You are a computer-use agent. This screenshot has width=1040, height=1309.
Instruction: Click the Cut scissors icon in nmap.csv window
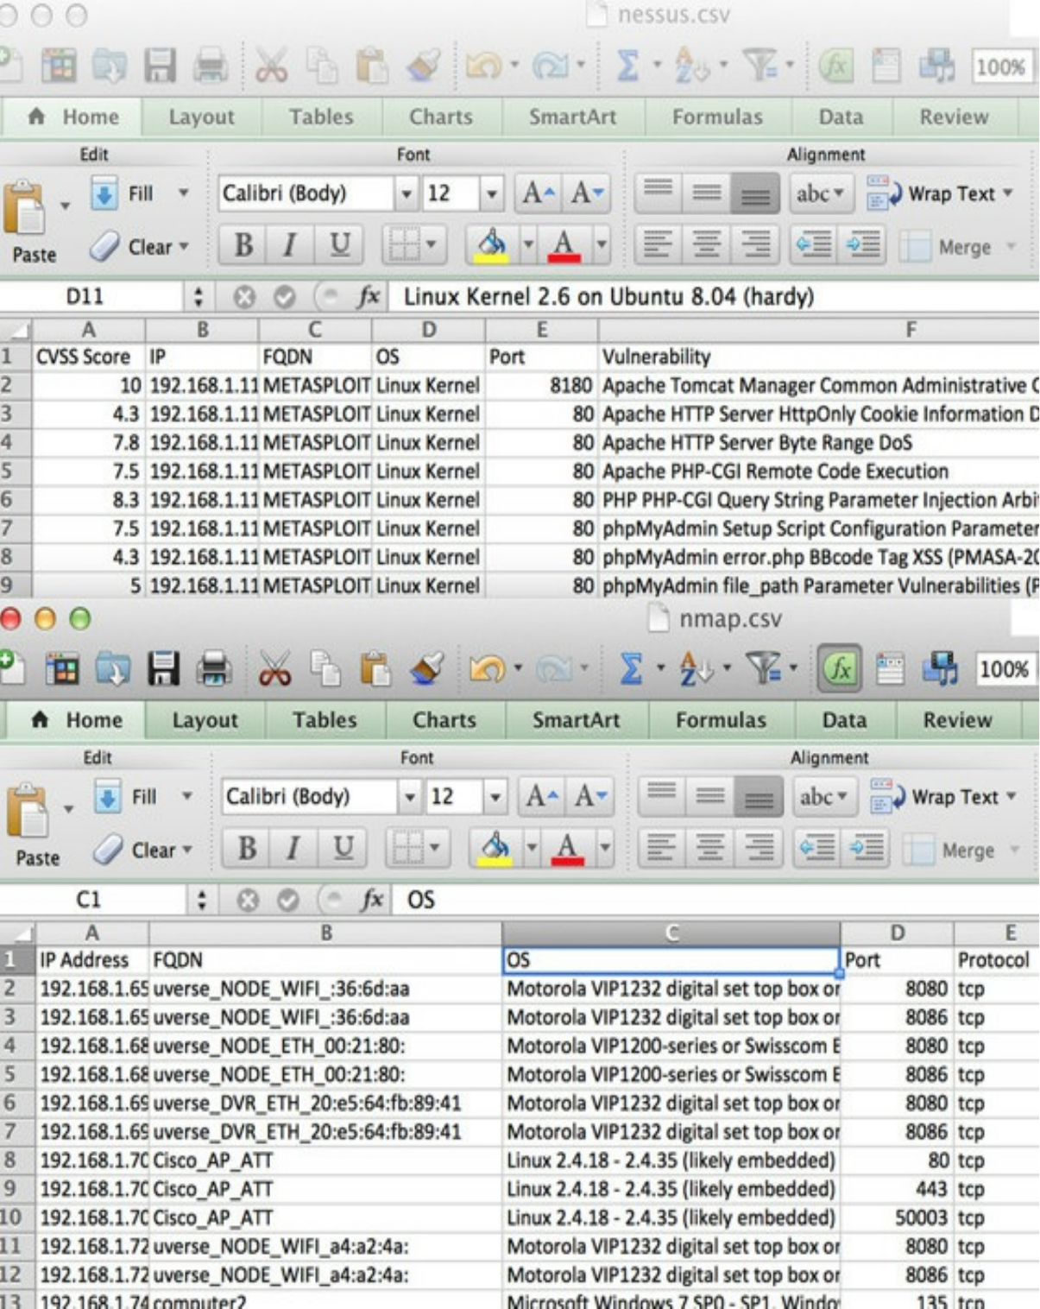274,669
